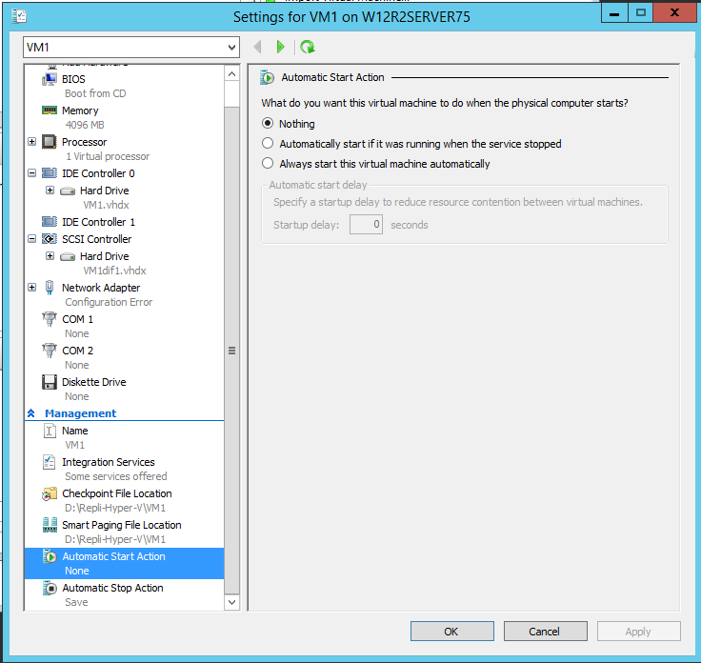Open the VM1 virtual machine dropdown

tap(231, 47)
